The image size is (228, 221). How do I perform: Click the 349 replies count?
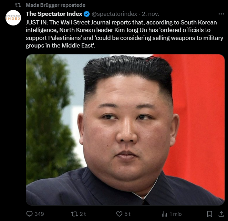coord(39,214)
